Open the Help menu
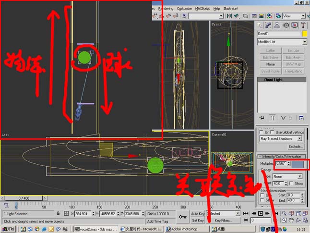310x233 pixels. click(217, 9)
